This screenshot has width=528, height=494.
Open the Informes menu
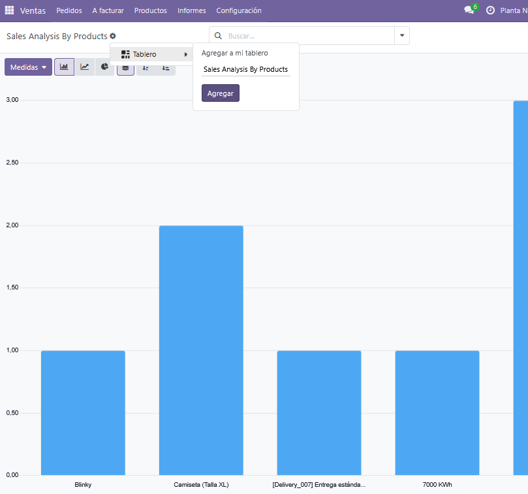(x=191, y=10)
